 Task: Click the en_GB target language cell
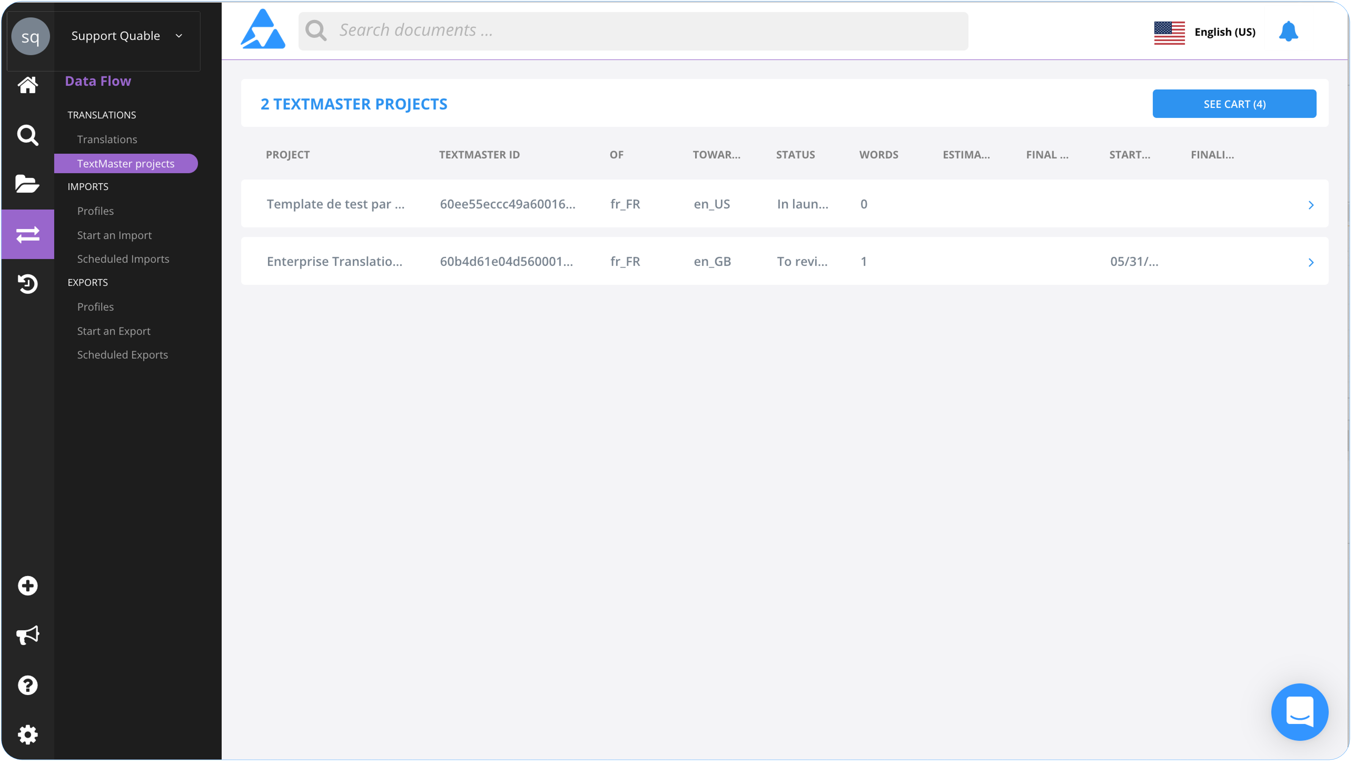pyautogui.click(x=712, y=262)
